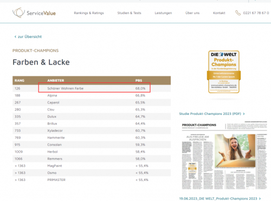Click the phone icon in header
Screen dimensions: 271x201
238,13
